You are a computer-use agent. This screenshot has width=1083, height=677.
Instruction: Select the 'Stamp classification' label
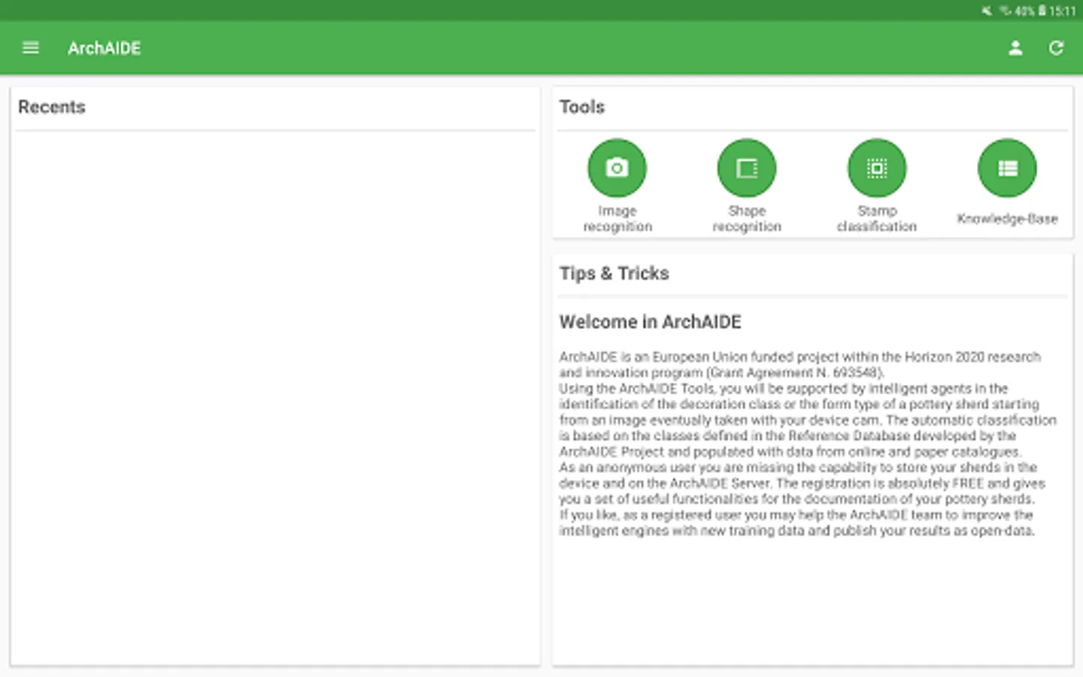point(877,219)
